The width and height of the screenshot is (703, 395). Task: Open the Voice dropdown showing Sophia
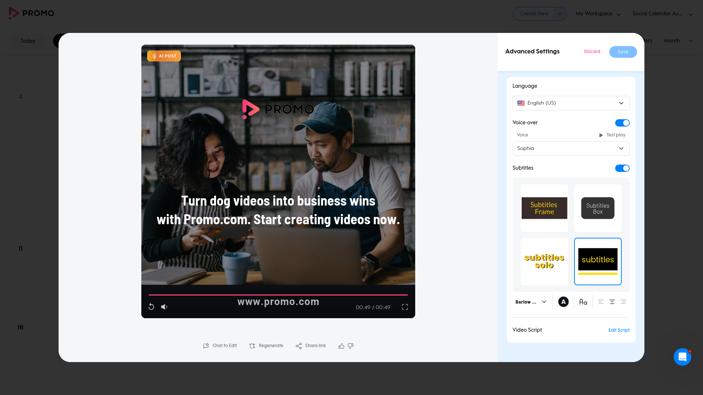point(571,148)
